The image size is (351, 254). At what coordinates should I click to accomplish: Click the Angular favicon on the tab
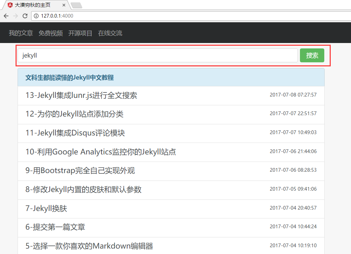coord(10,5)
